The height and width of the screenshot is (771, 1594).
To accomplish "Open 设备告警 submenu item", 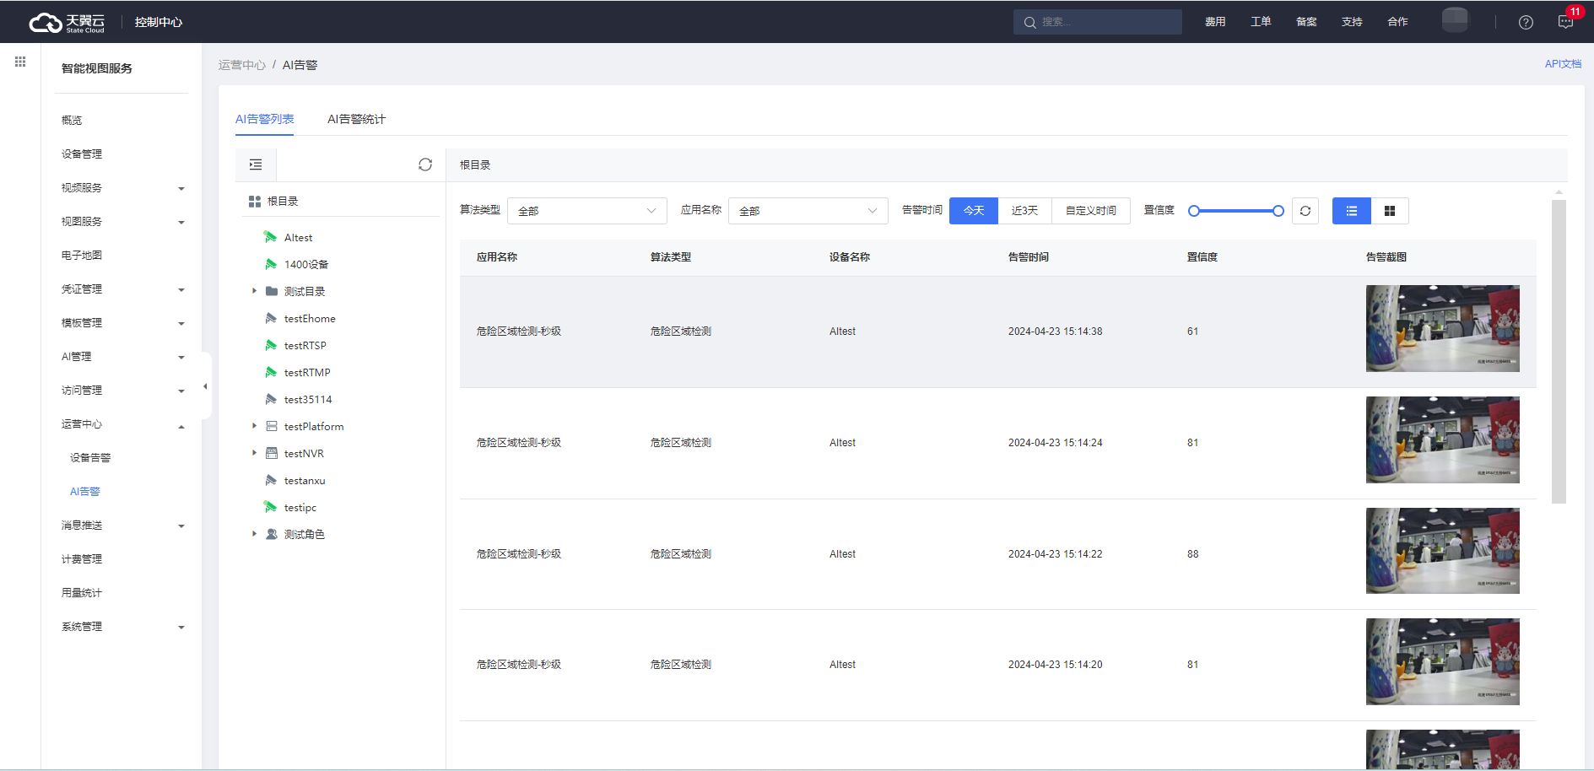I will (90, 458).
